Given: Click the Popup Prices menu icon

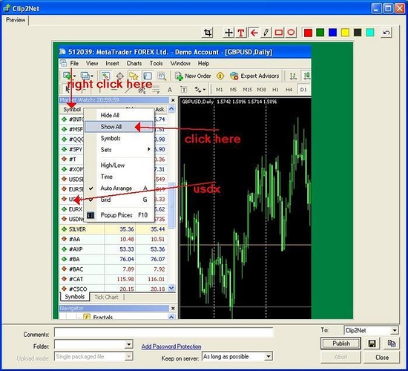Looking at the screenshot, I should [91, 215].
